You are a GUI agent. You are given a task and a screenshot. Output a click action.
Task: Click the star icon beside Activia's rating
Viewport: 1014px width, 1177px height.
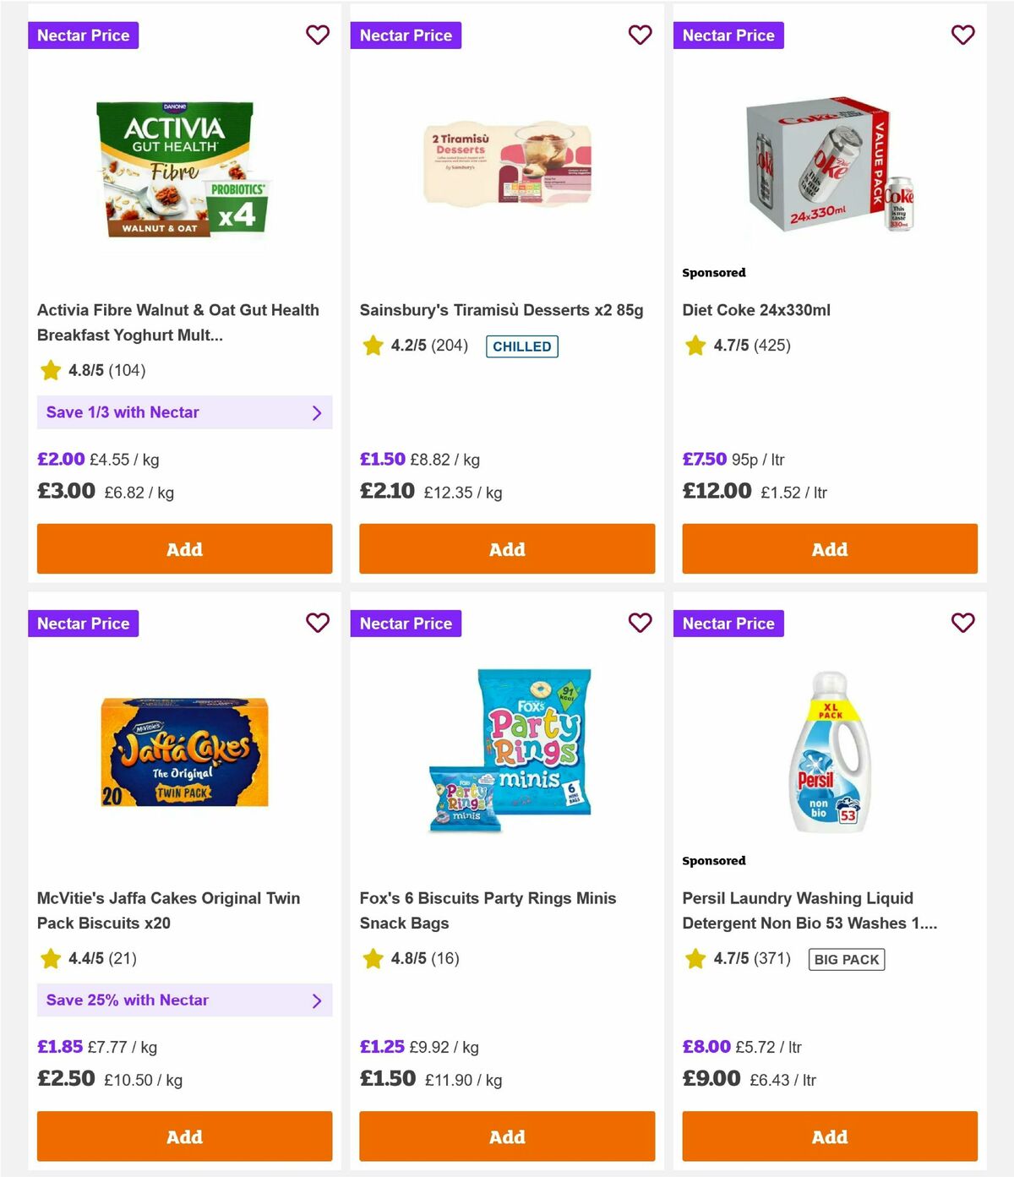[50, 371]
